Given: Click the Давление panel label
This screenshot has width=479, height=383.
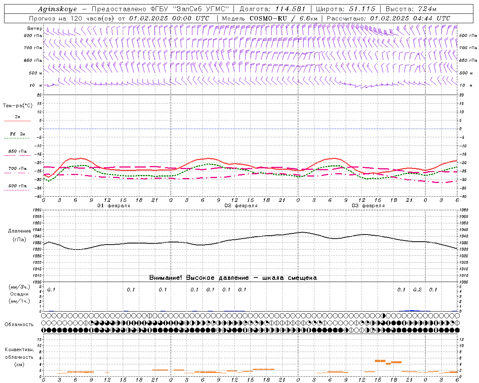Looking at the screenshot, I should 19,231.
